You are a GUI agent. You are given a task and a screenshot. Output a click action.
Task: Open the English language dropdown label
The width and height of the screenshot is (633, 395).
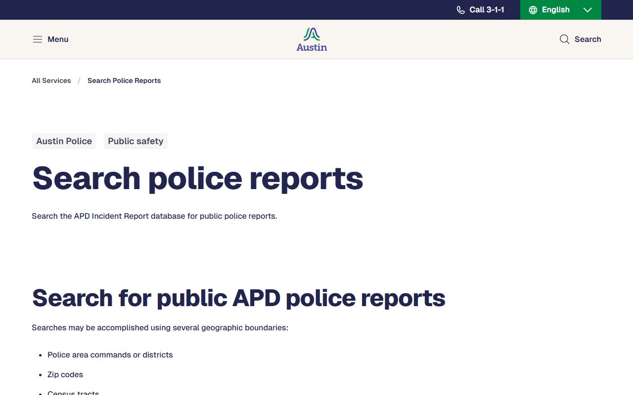555,10
